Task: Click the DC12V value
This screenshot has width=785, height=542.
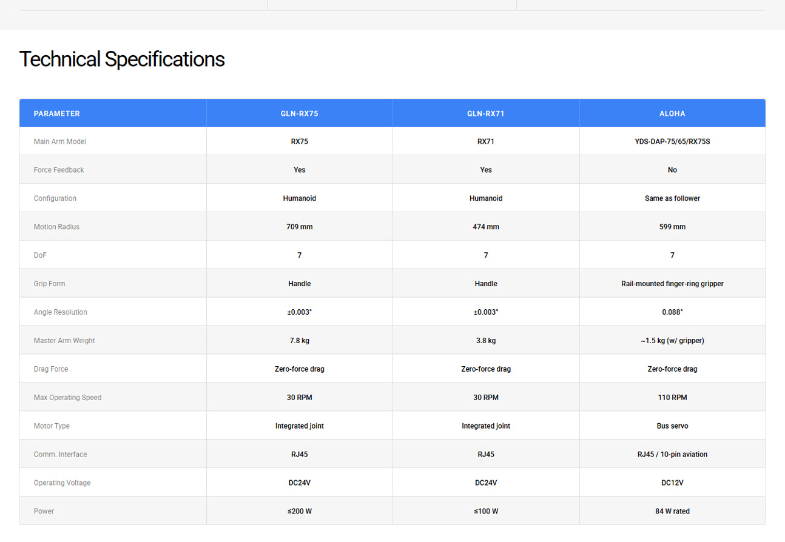Action: [x=672, y=483]
